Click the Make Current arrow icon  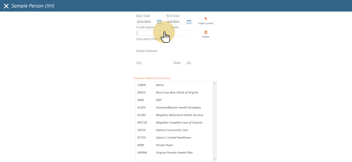205,19
